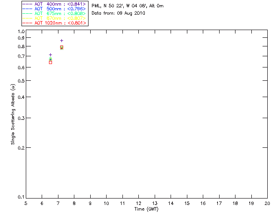
Task: Click the x-axis tick label 12
Action: tap(138, 203)
